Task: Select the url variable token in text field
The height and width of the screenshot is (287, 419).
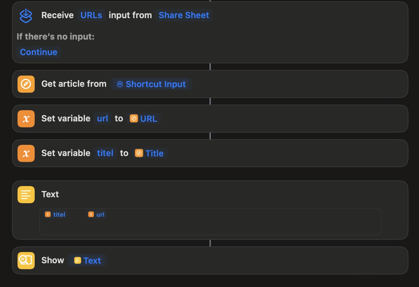Action: click(96, 215)
